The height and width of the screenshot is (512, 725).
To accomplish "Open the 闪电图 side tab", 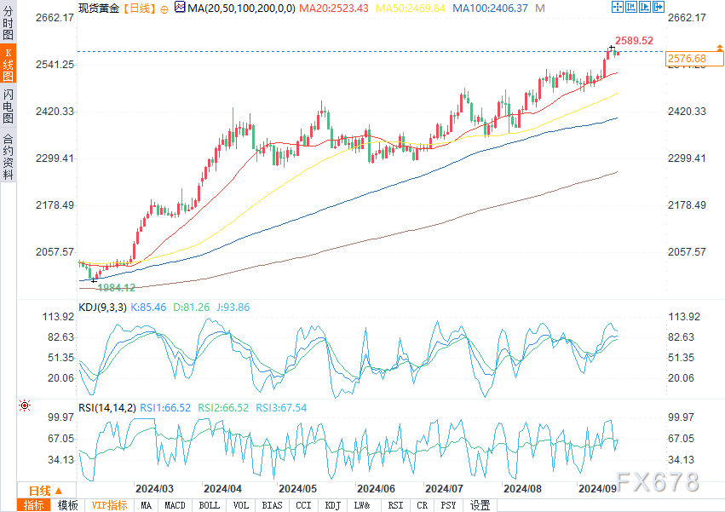I will click(x=8, y=106).
